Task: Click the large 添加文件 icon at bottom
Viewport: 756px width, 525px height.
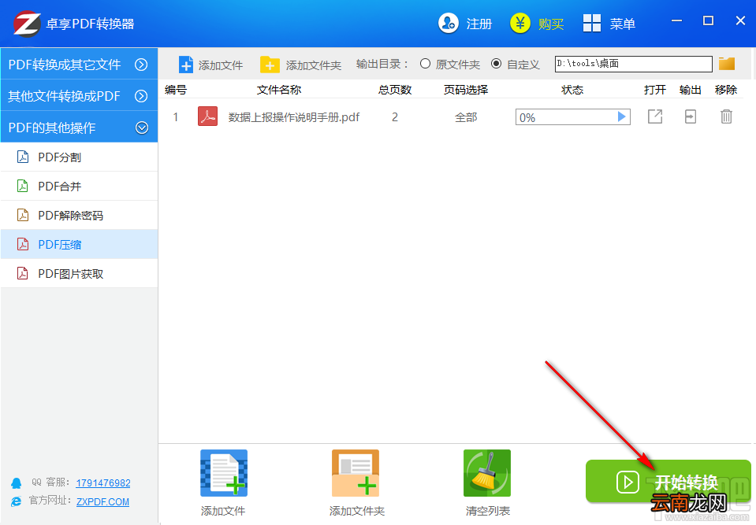Action: (x=224, y=473)
